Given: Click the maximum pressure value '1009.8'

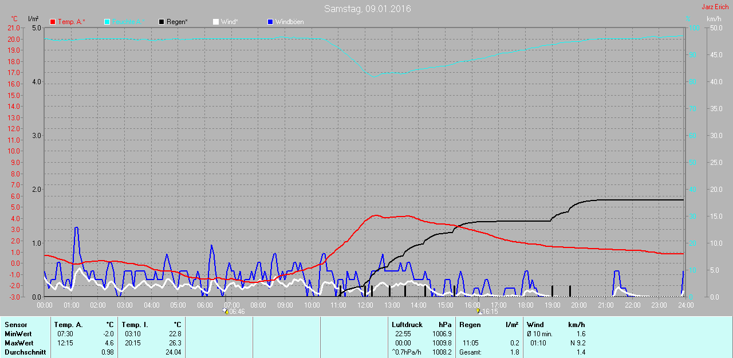Looking at the screenshot, I should pyautogui.click(x=442, y=343).
